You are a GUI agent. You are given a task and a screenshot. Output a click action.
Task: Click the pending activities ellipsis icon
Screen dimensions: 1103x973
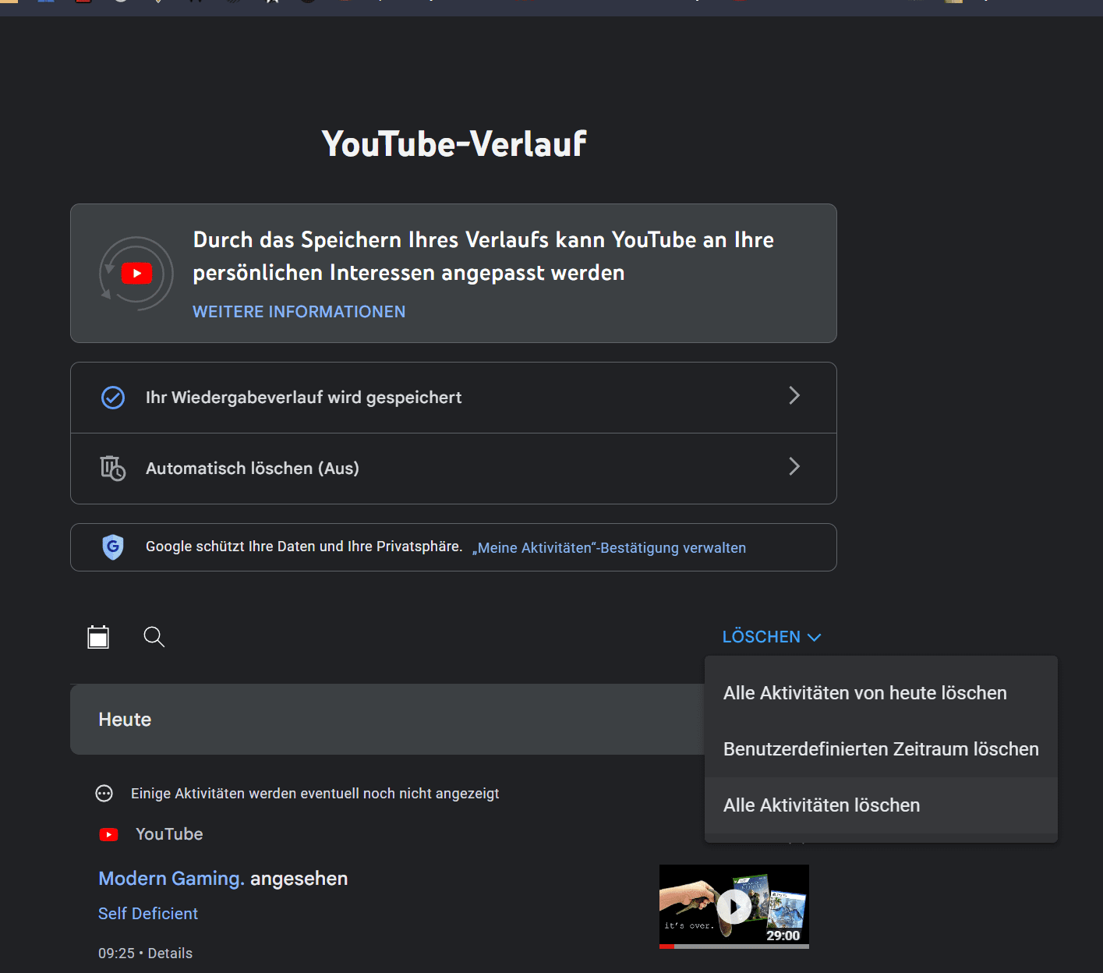pyautogui.click(x=104, y=794)
